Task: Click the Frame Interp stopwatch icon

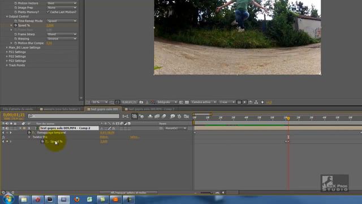Action: point(16,34)
